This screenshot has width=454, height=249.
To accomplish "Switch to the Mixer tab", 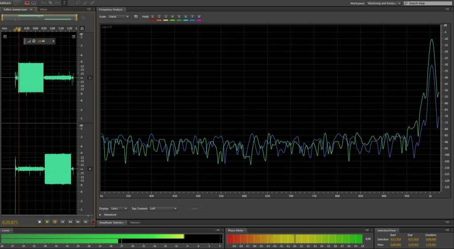I will click(43, 9).
